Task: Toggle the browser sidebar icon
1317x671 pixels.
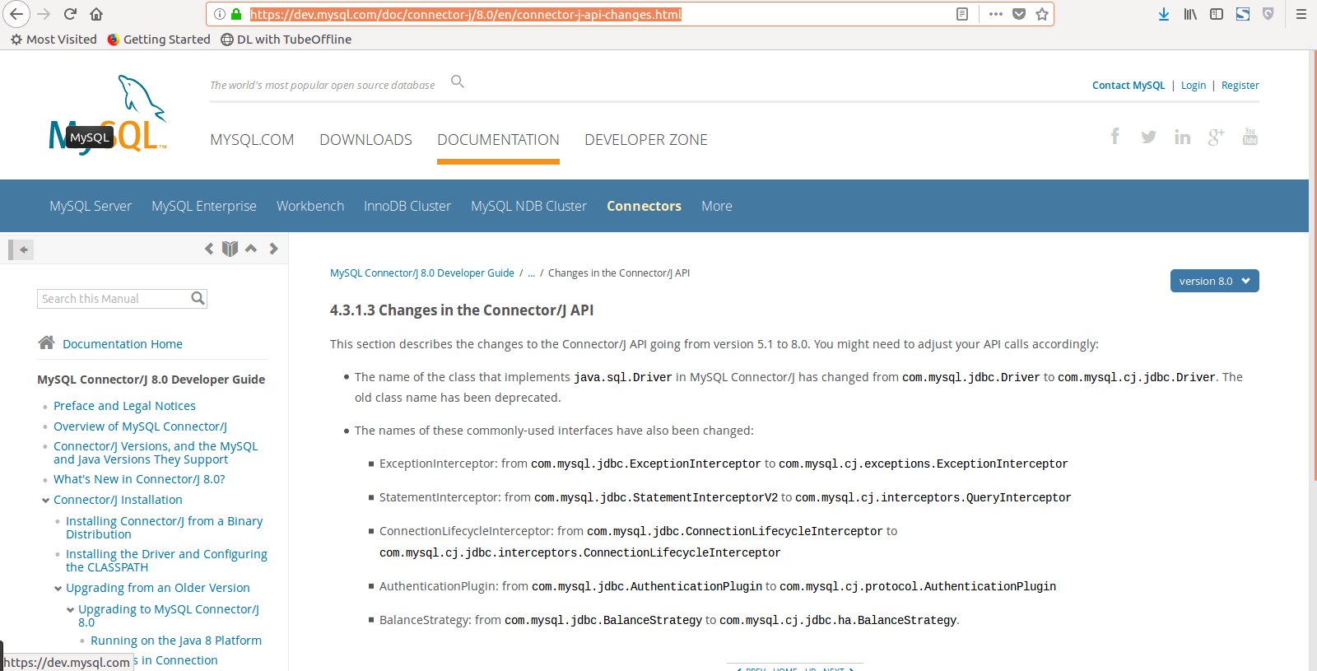Action: 1217,14
